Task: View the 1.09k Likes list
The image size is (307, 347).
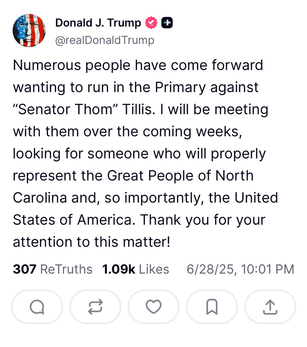Action: click(136, 269)
